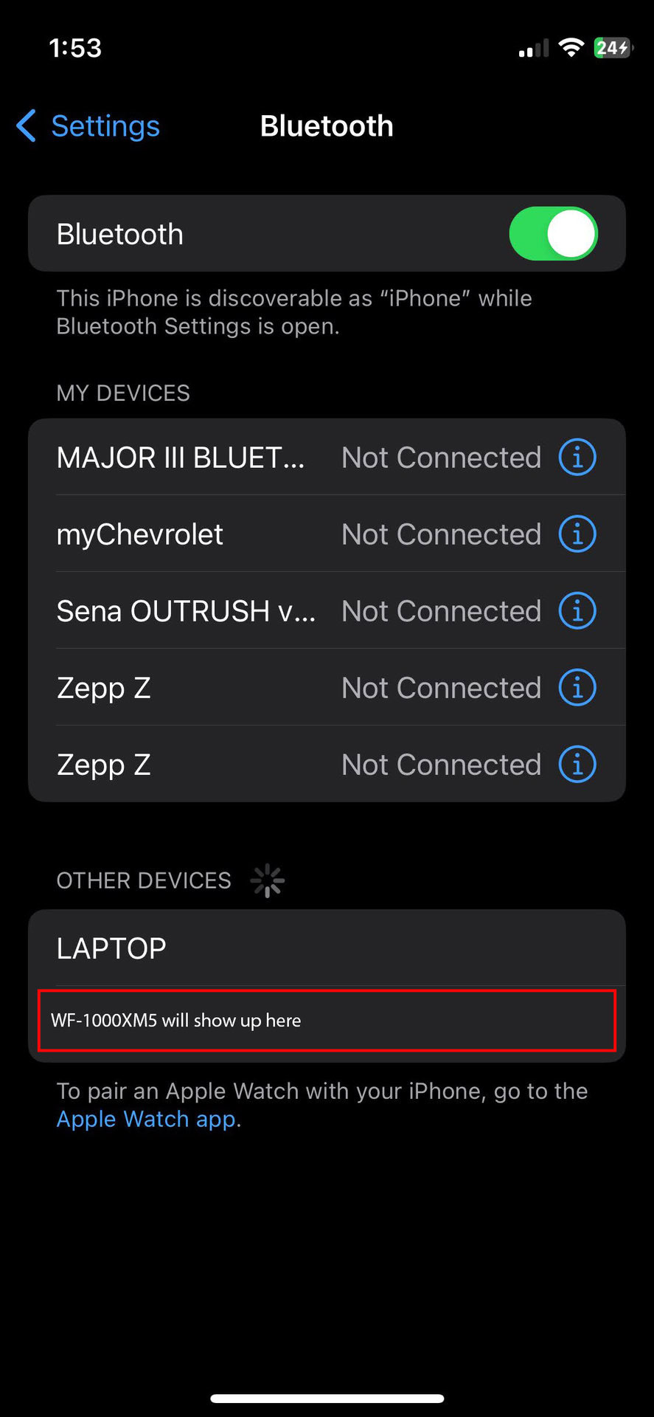Connect to MAJOR III BLUET device

click(x=181, y=458)
